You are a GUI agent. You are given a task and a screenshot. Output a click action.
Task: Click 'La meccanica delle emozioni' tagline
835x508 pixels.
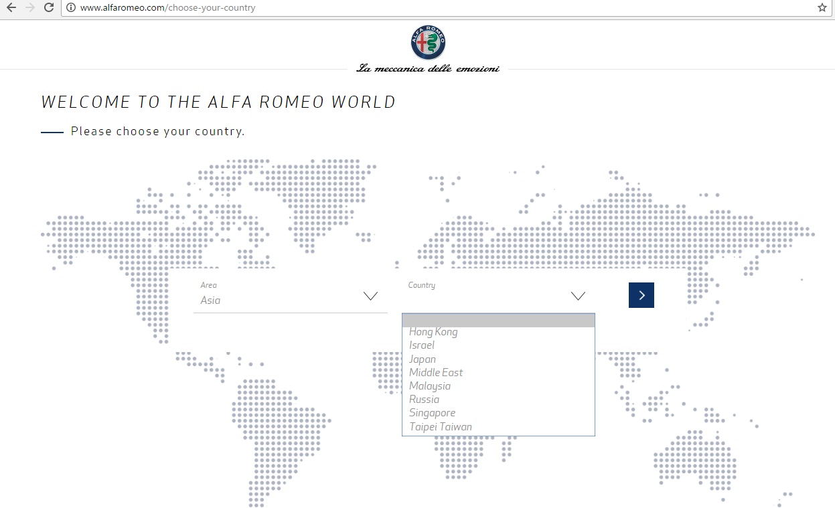(x=428, y=68)
